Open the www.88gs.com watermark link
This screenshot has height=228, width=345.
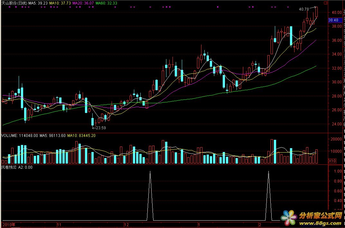click(320, 224)
